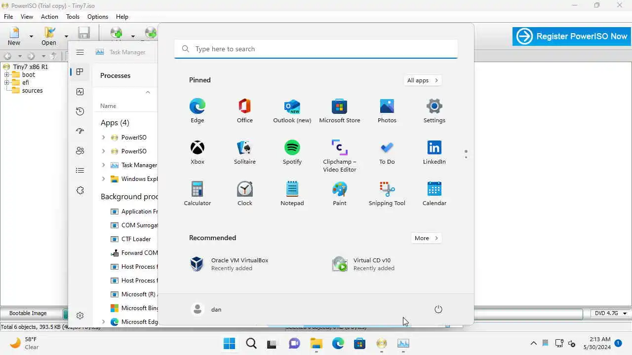
Task: Click Register PowerISO Now banner
Action: [x=572, y=36]
